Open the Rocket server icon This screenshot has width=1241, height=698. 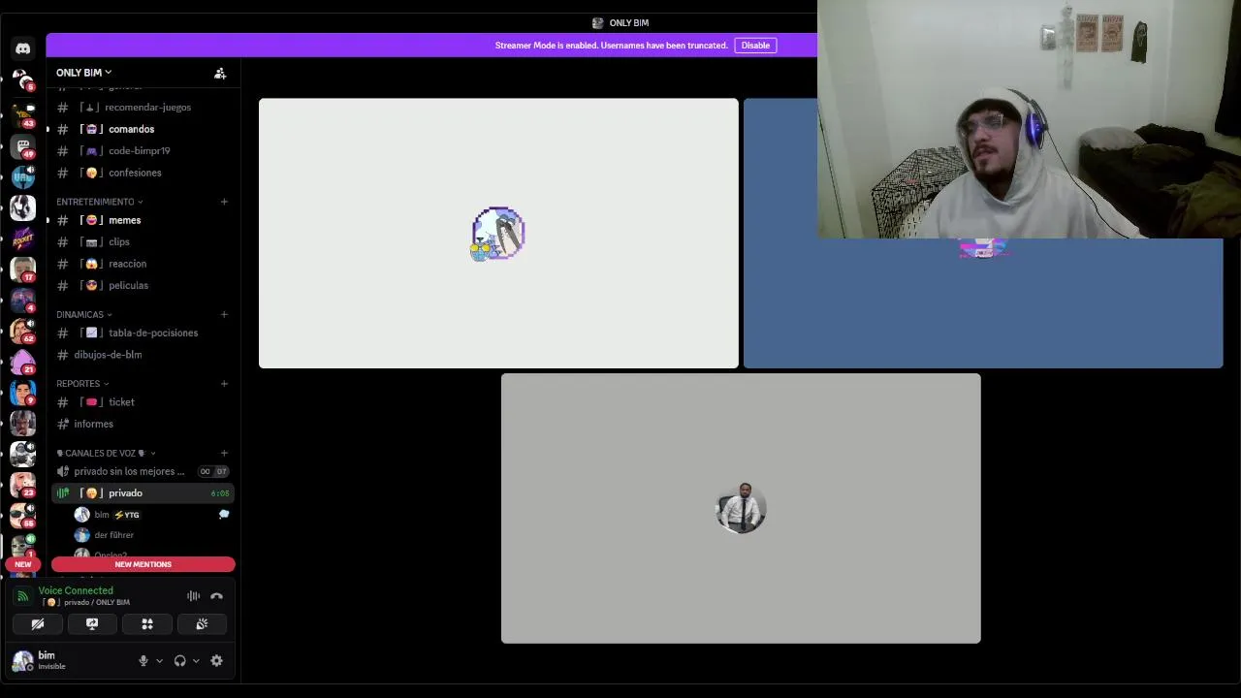[x=23, y=238]
